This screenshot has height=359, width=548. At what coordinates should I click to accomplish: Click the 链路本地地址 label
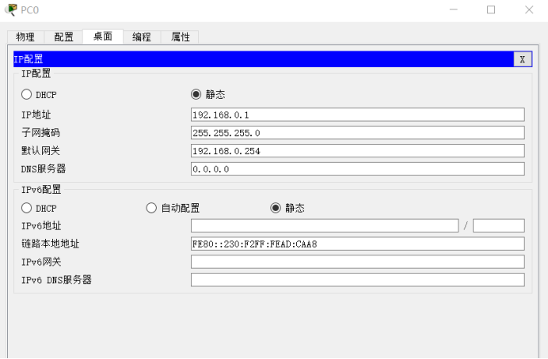coord(51,244)
